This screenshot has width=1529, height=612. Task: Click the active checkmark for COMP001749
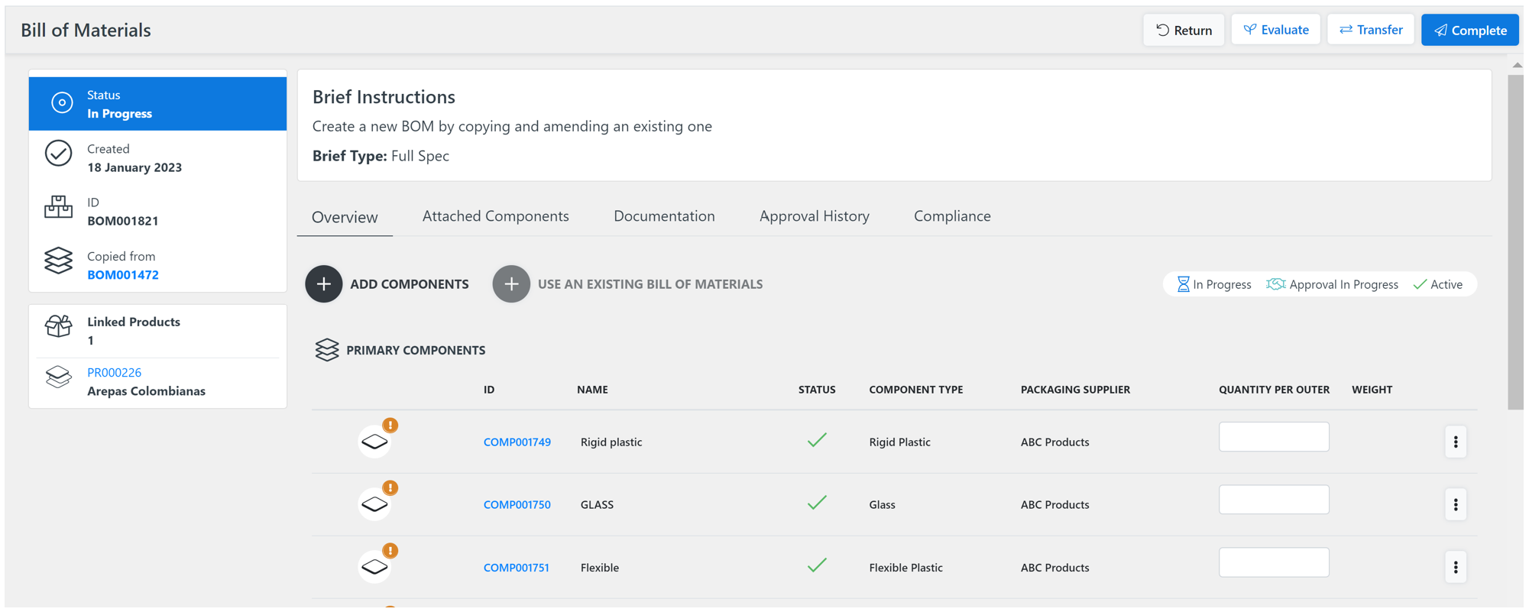(x=817, y=440)
